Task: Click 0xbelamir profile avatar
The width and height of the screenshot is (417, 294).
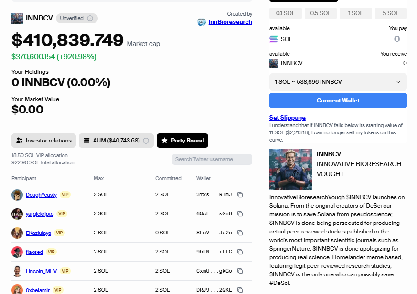Action: [x=17, y=289]
